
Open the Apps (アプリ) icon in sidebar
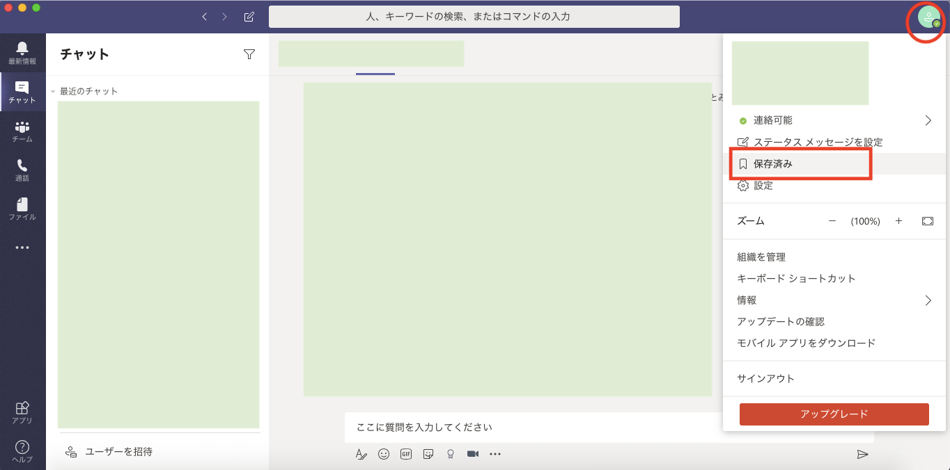tap(22, 413)
